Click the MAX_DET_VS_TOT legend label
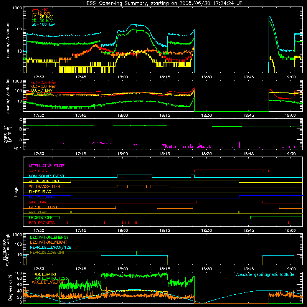 coord(48,282)
